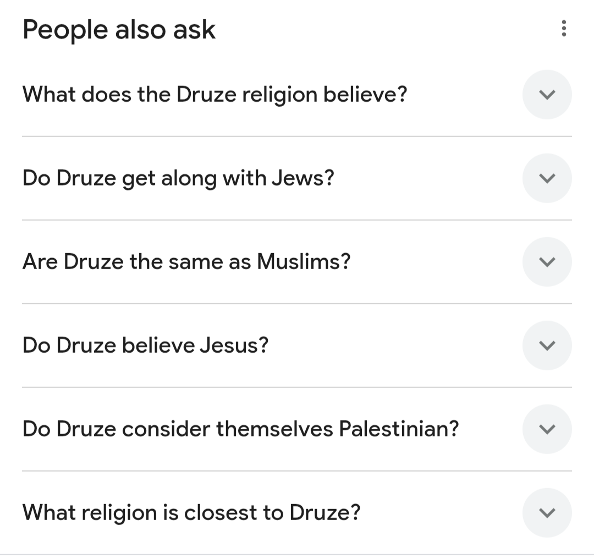594x558 pixels.
Task: Click the question text 'What does the Druze religion believe?'
Action: (215, 95)
